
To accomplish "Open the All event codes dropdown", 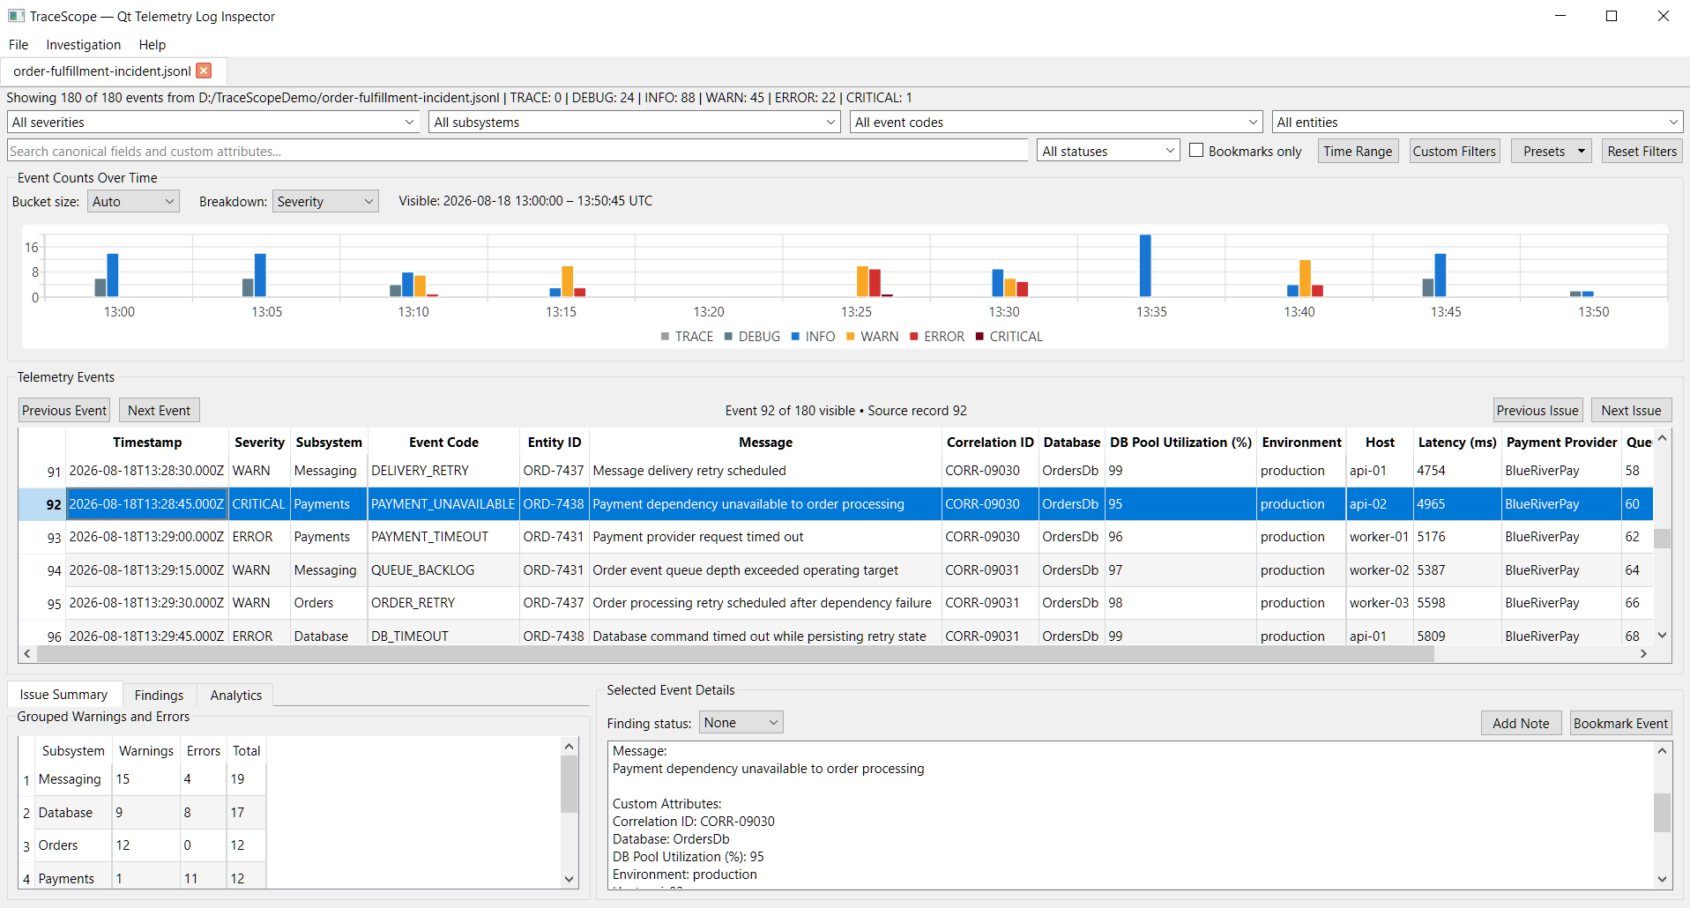I will coord(1056,123).
